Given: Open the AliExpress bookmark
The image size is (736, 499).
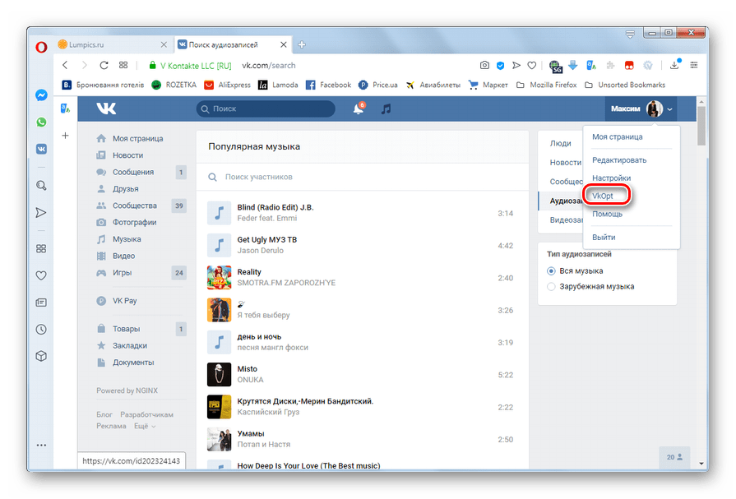Looking at the screenshot, I should [228, 85].
